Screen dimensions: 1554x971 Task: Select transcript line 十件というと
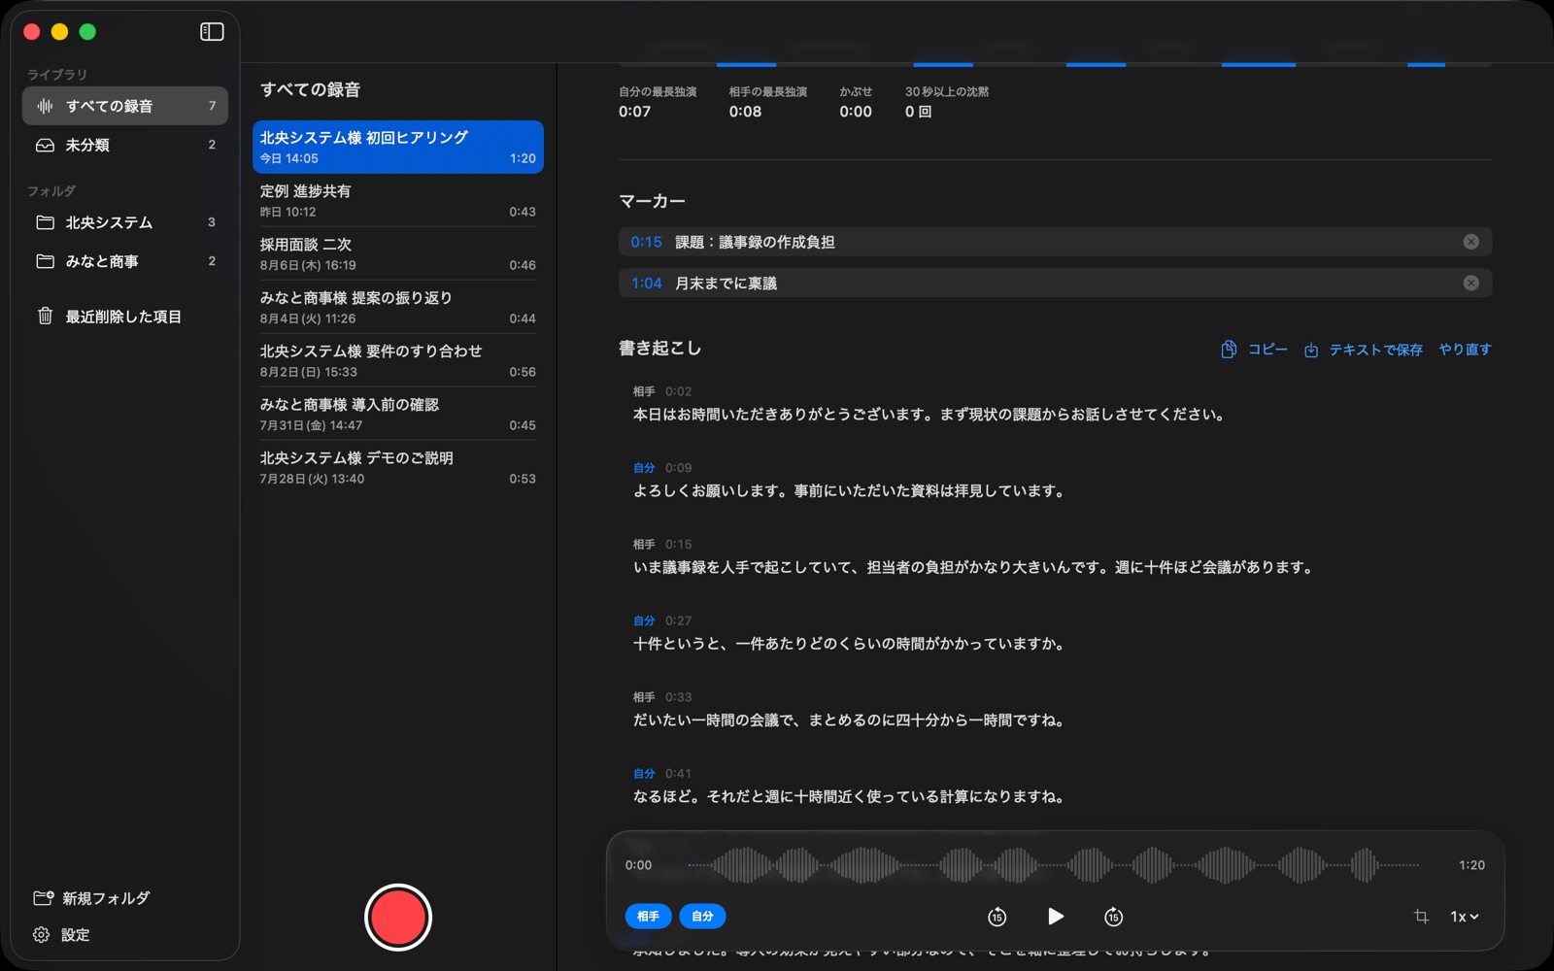point(850,644)
